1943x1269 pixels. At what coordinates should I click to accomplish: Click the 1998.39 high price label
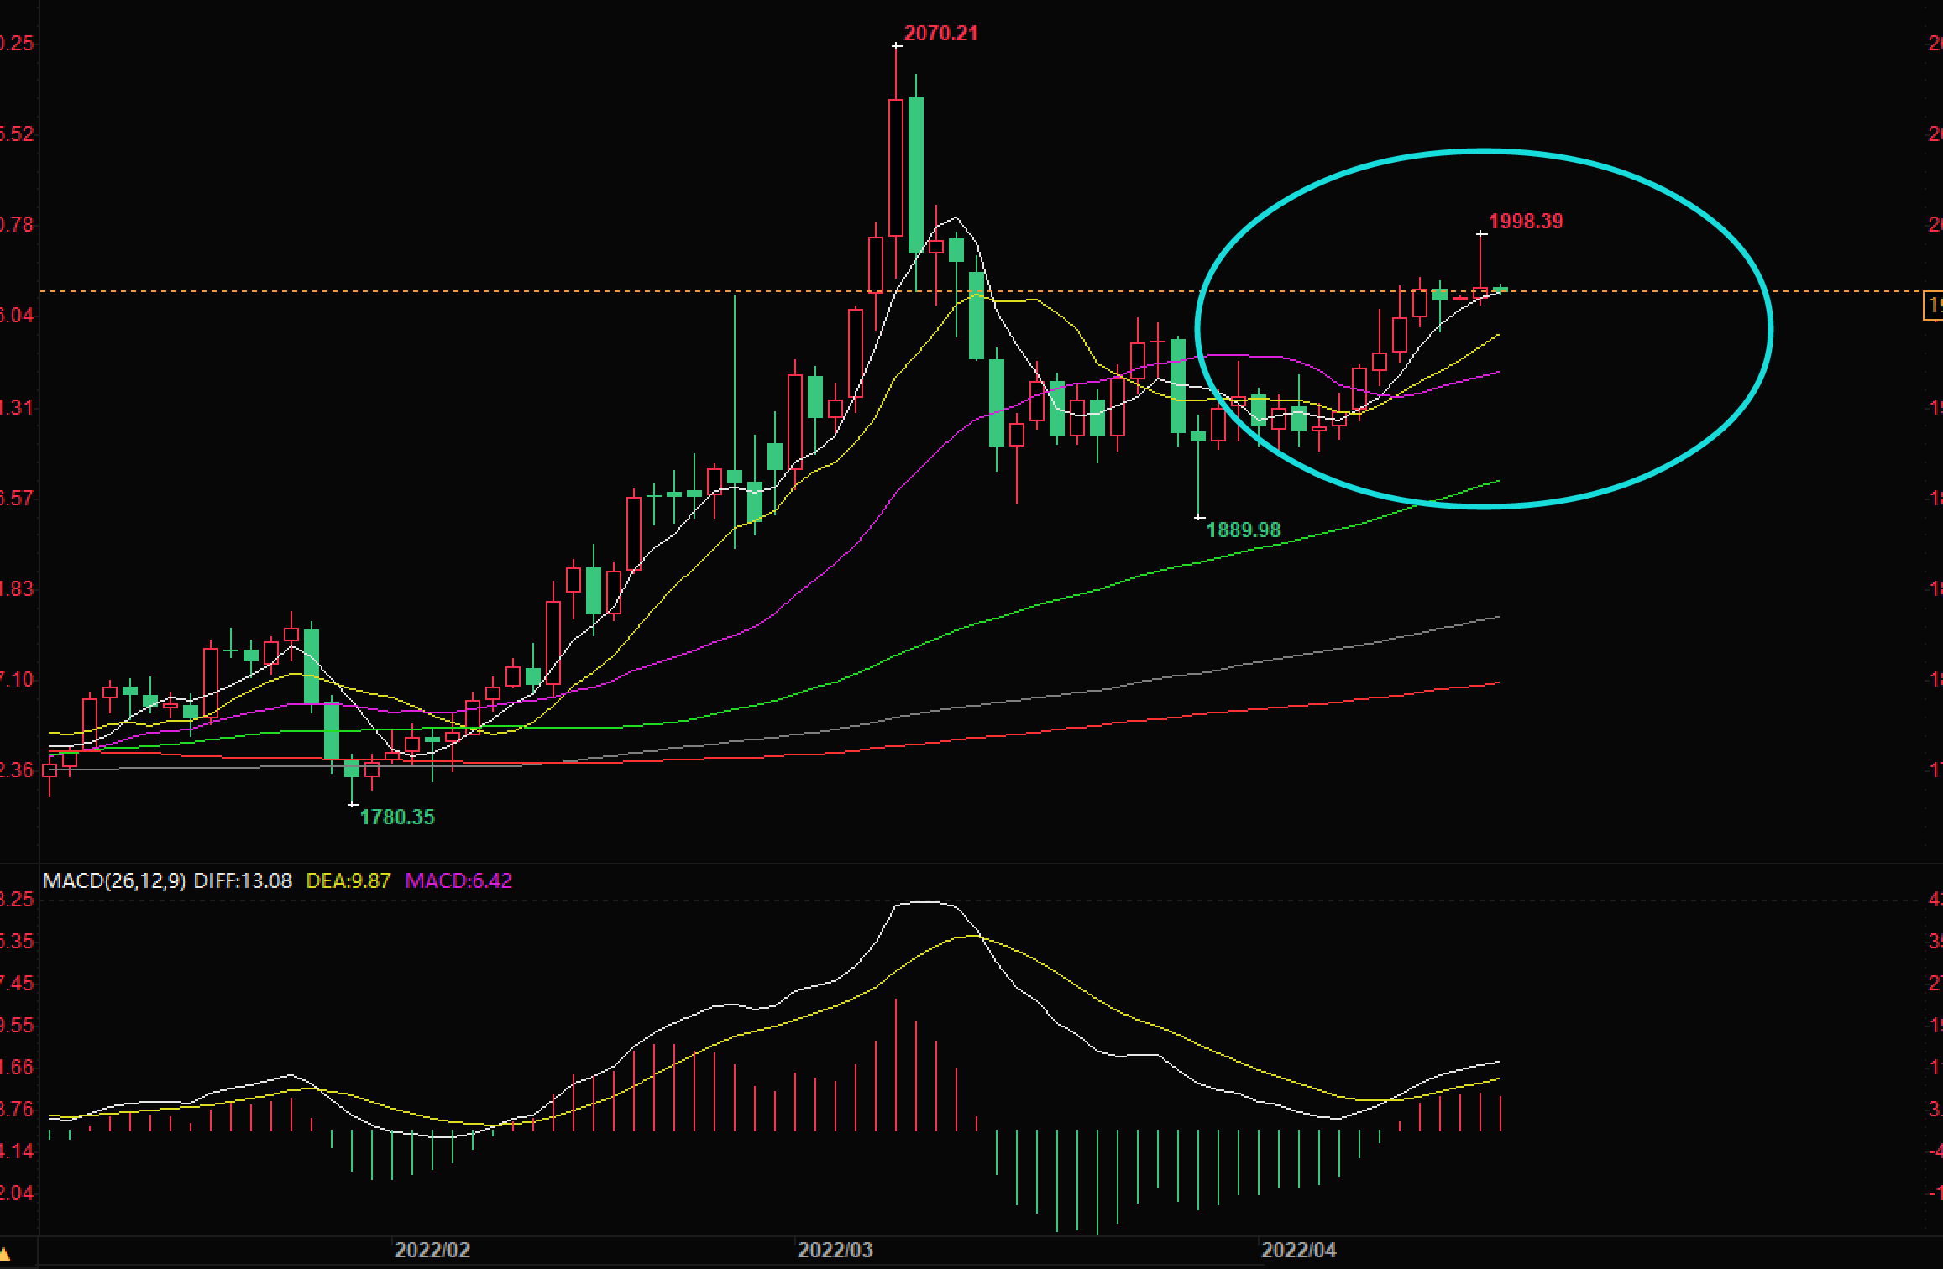point(1526,222)
